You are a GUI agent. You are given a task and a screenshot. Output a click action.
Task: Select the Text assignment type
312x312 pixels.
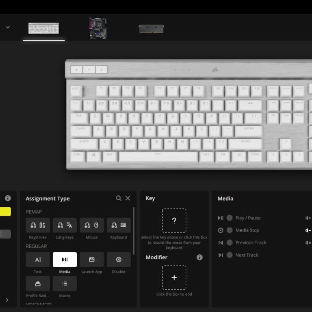point(38,260)
